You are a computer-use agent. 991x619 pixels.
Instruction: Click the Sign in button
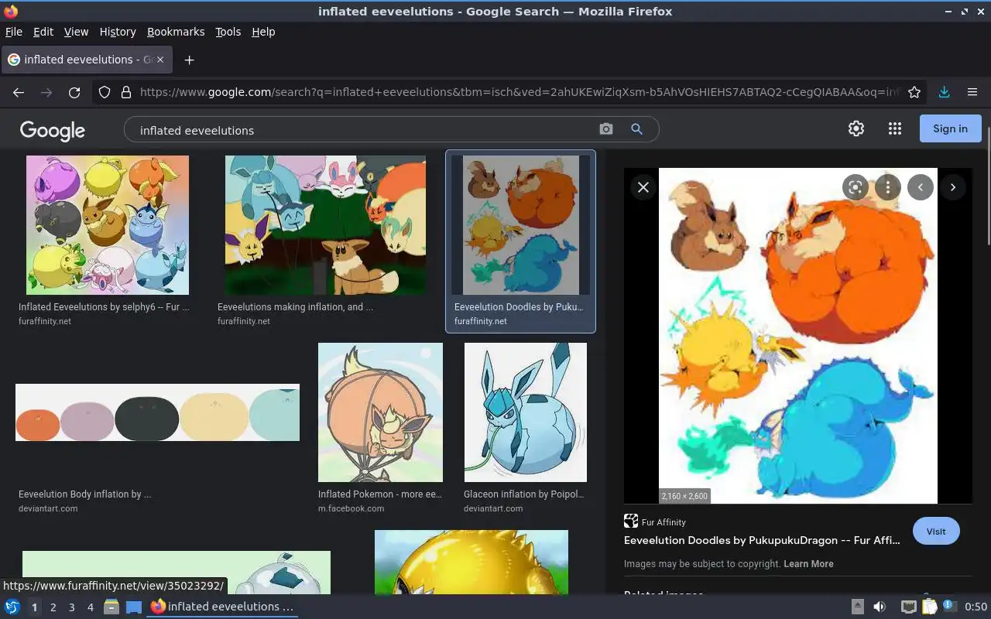coord(950,128)
